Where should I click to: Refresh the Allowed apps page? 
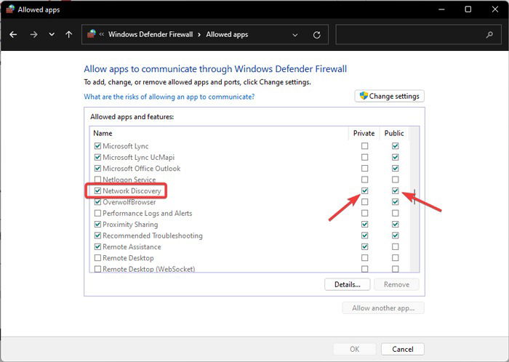click(317, 35)
